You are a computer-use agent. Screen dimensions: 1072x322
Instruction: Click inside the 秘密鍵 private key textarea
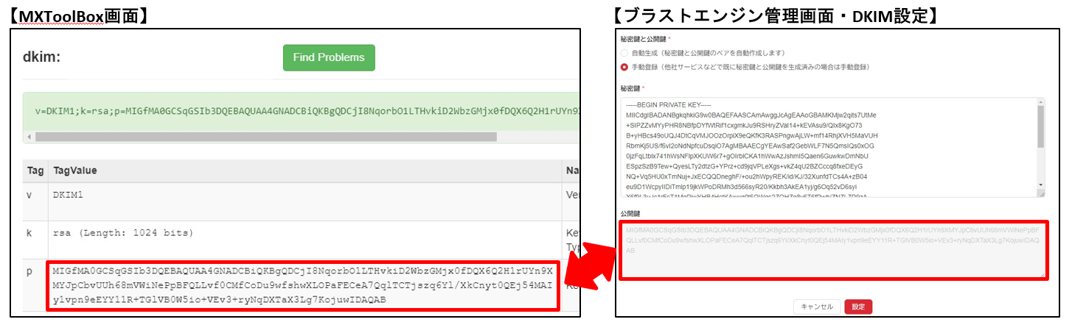click(826, 147)
